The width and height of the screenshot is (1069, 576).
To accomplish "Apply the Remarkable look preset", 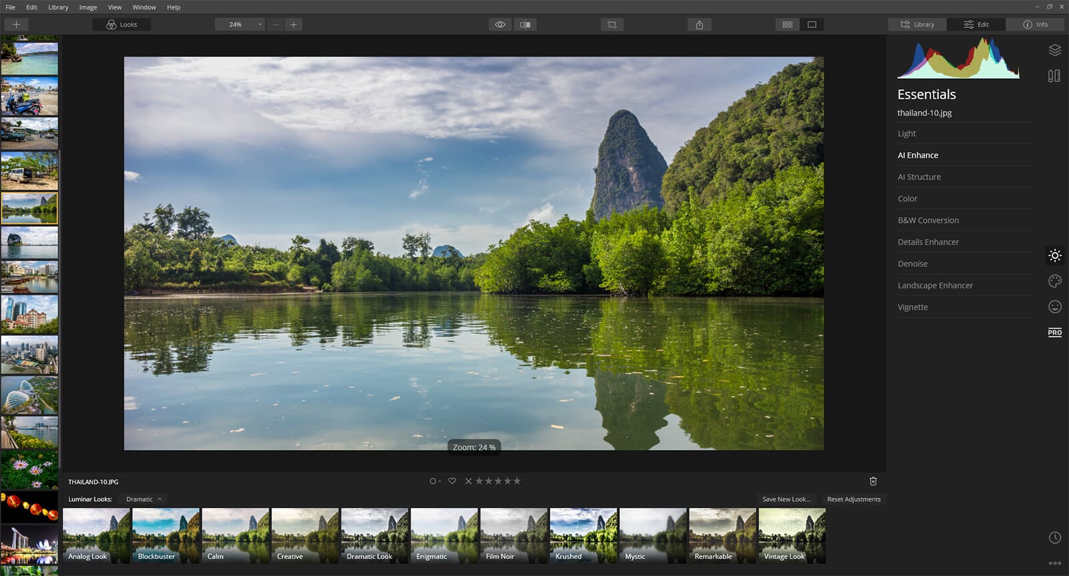I will (x=723, y=536).
